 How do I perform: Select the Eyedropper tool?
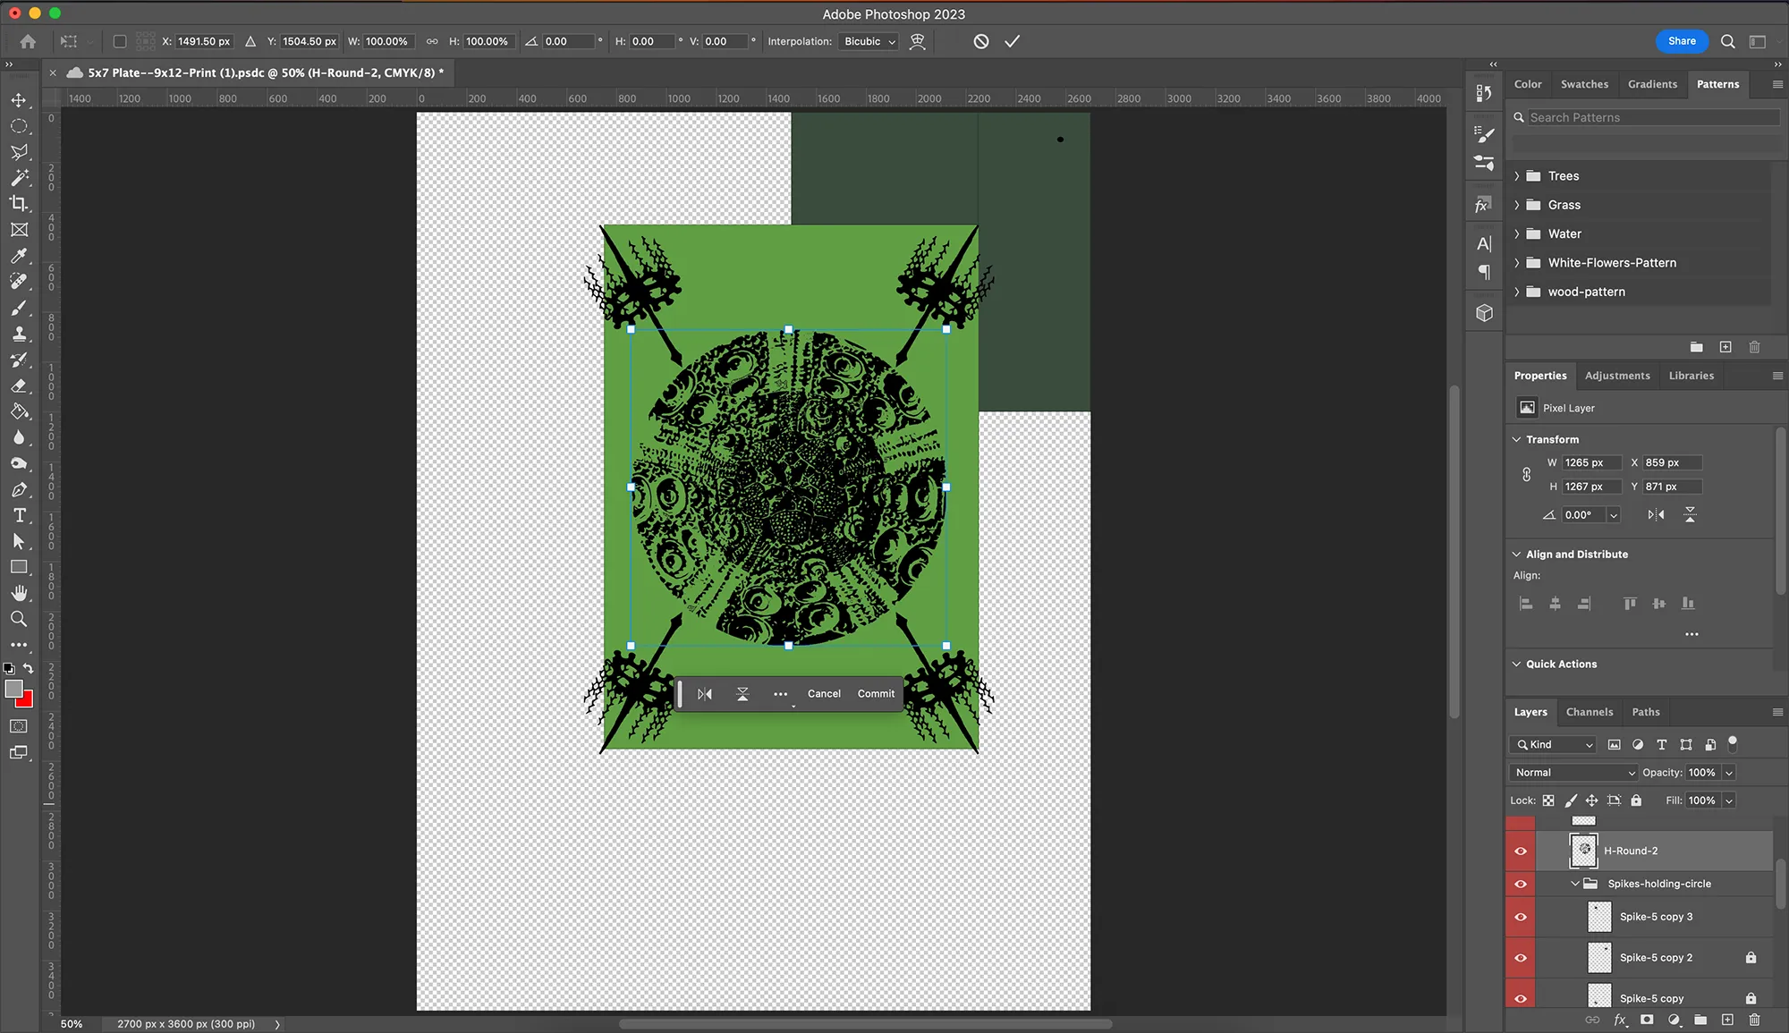(19, 256)
